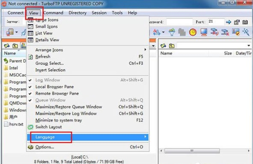The width and height of the screenshot is (253, 164).
Task: Click the local pane Name column header
Action: 14,53
